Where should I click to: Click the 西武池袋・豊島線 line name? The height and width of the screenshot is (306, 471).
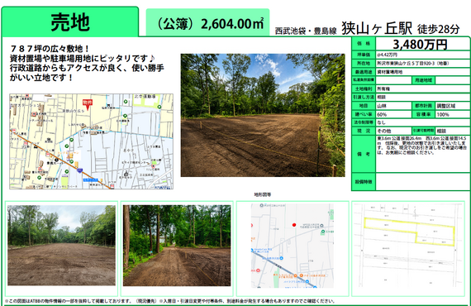306,31
